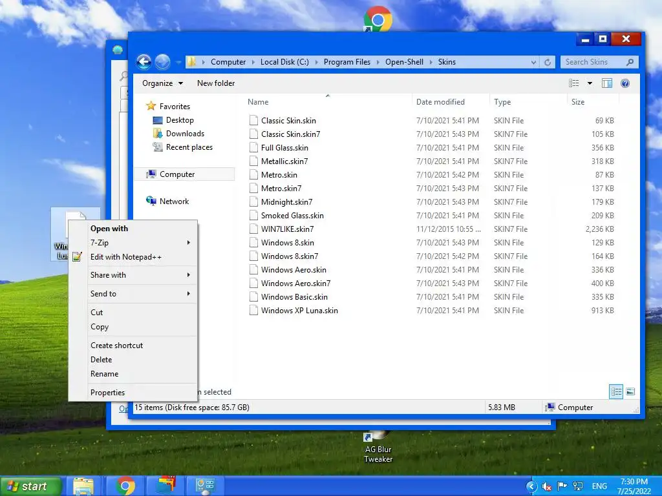Viewport: 662px width, 496px height.
Task: Click the Explorer forward arrow button
Action: pyautogui.click(x=162, y=62)
